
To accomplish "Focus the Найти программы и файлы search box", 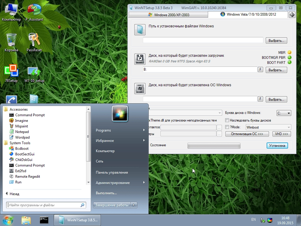I will [x=46, y=205].
